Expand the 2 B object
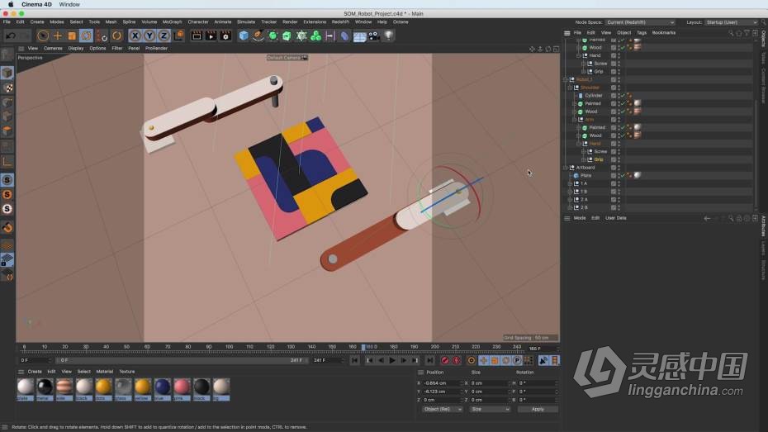This screenshot has width=768, height=432. click(570, 207)
